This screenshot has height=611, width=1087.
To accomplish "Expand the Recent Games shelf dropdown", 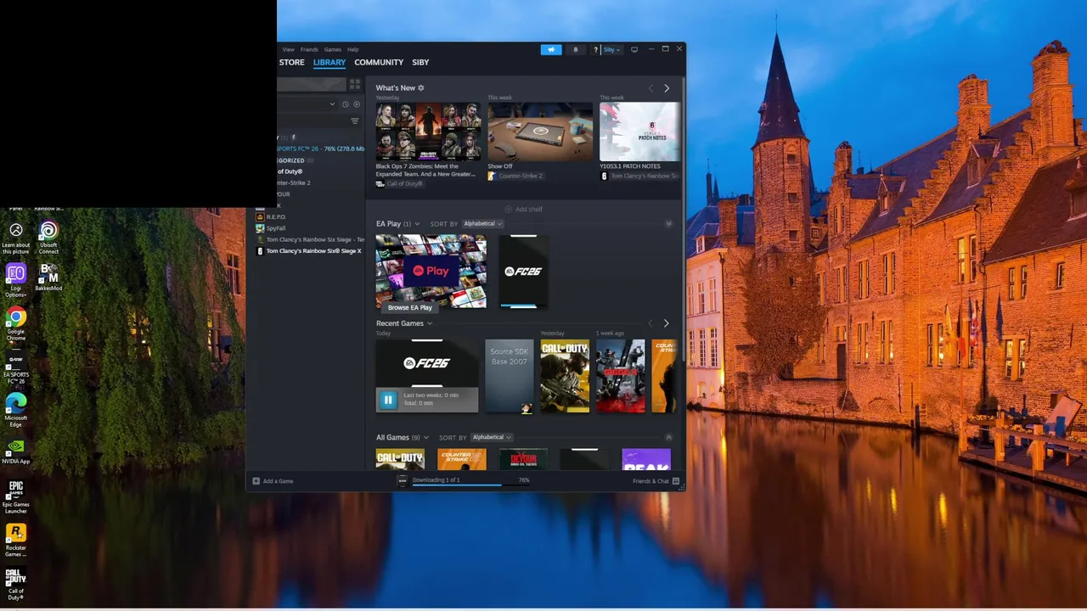I will point(430,323).
